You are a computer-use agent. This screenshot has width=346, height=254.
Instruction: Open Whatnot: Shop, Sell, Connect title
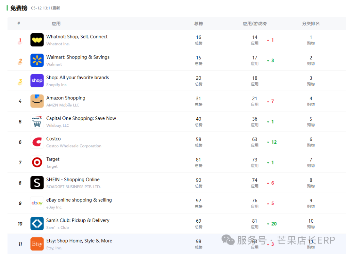click(77, 37)
